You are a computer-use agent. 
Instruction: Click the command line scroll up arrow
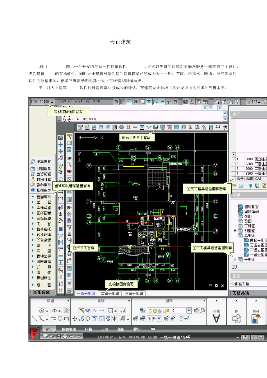(x=225, y=113)
